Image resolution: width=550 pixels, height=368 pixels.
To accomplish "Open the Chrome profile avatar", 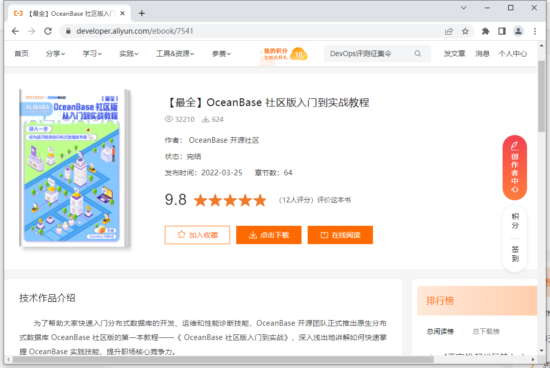I will pyautogui.click(x=518, y=31).
